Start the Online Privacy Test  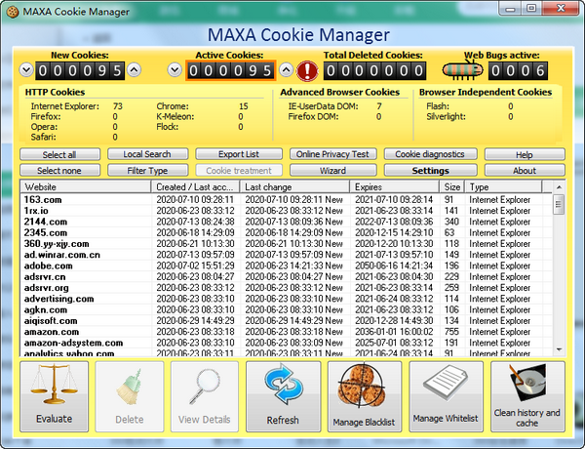(332, 154)
